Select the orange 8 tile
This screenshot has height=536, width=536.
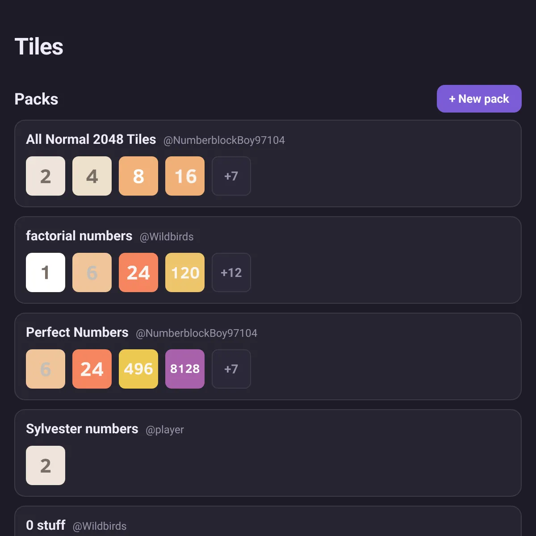(x=138, y=176)
